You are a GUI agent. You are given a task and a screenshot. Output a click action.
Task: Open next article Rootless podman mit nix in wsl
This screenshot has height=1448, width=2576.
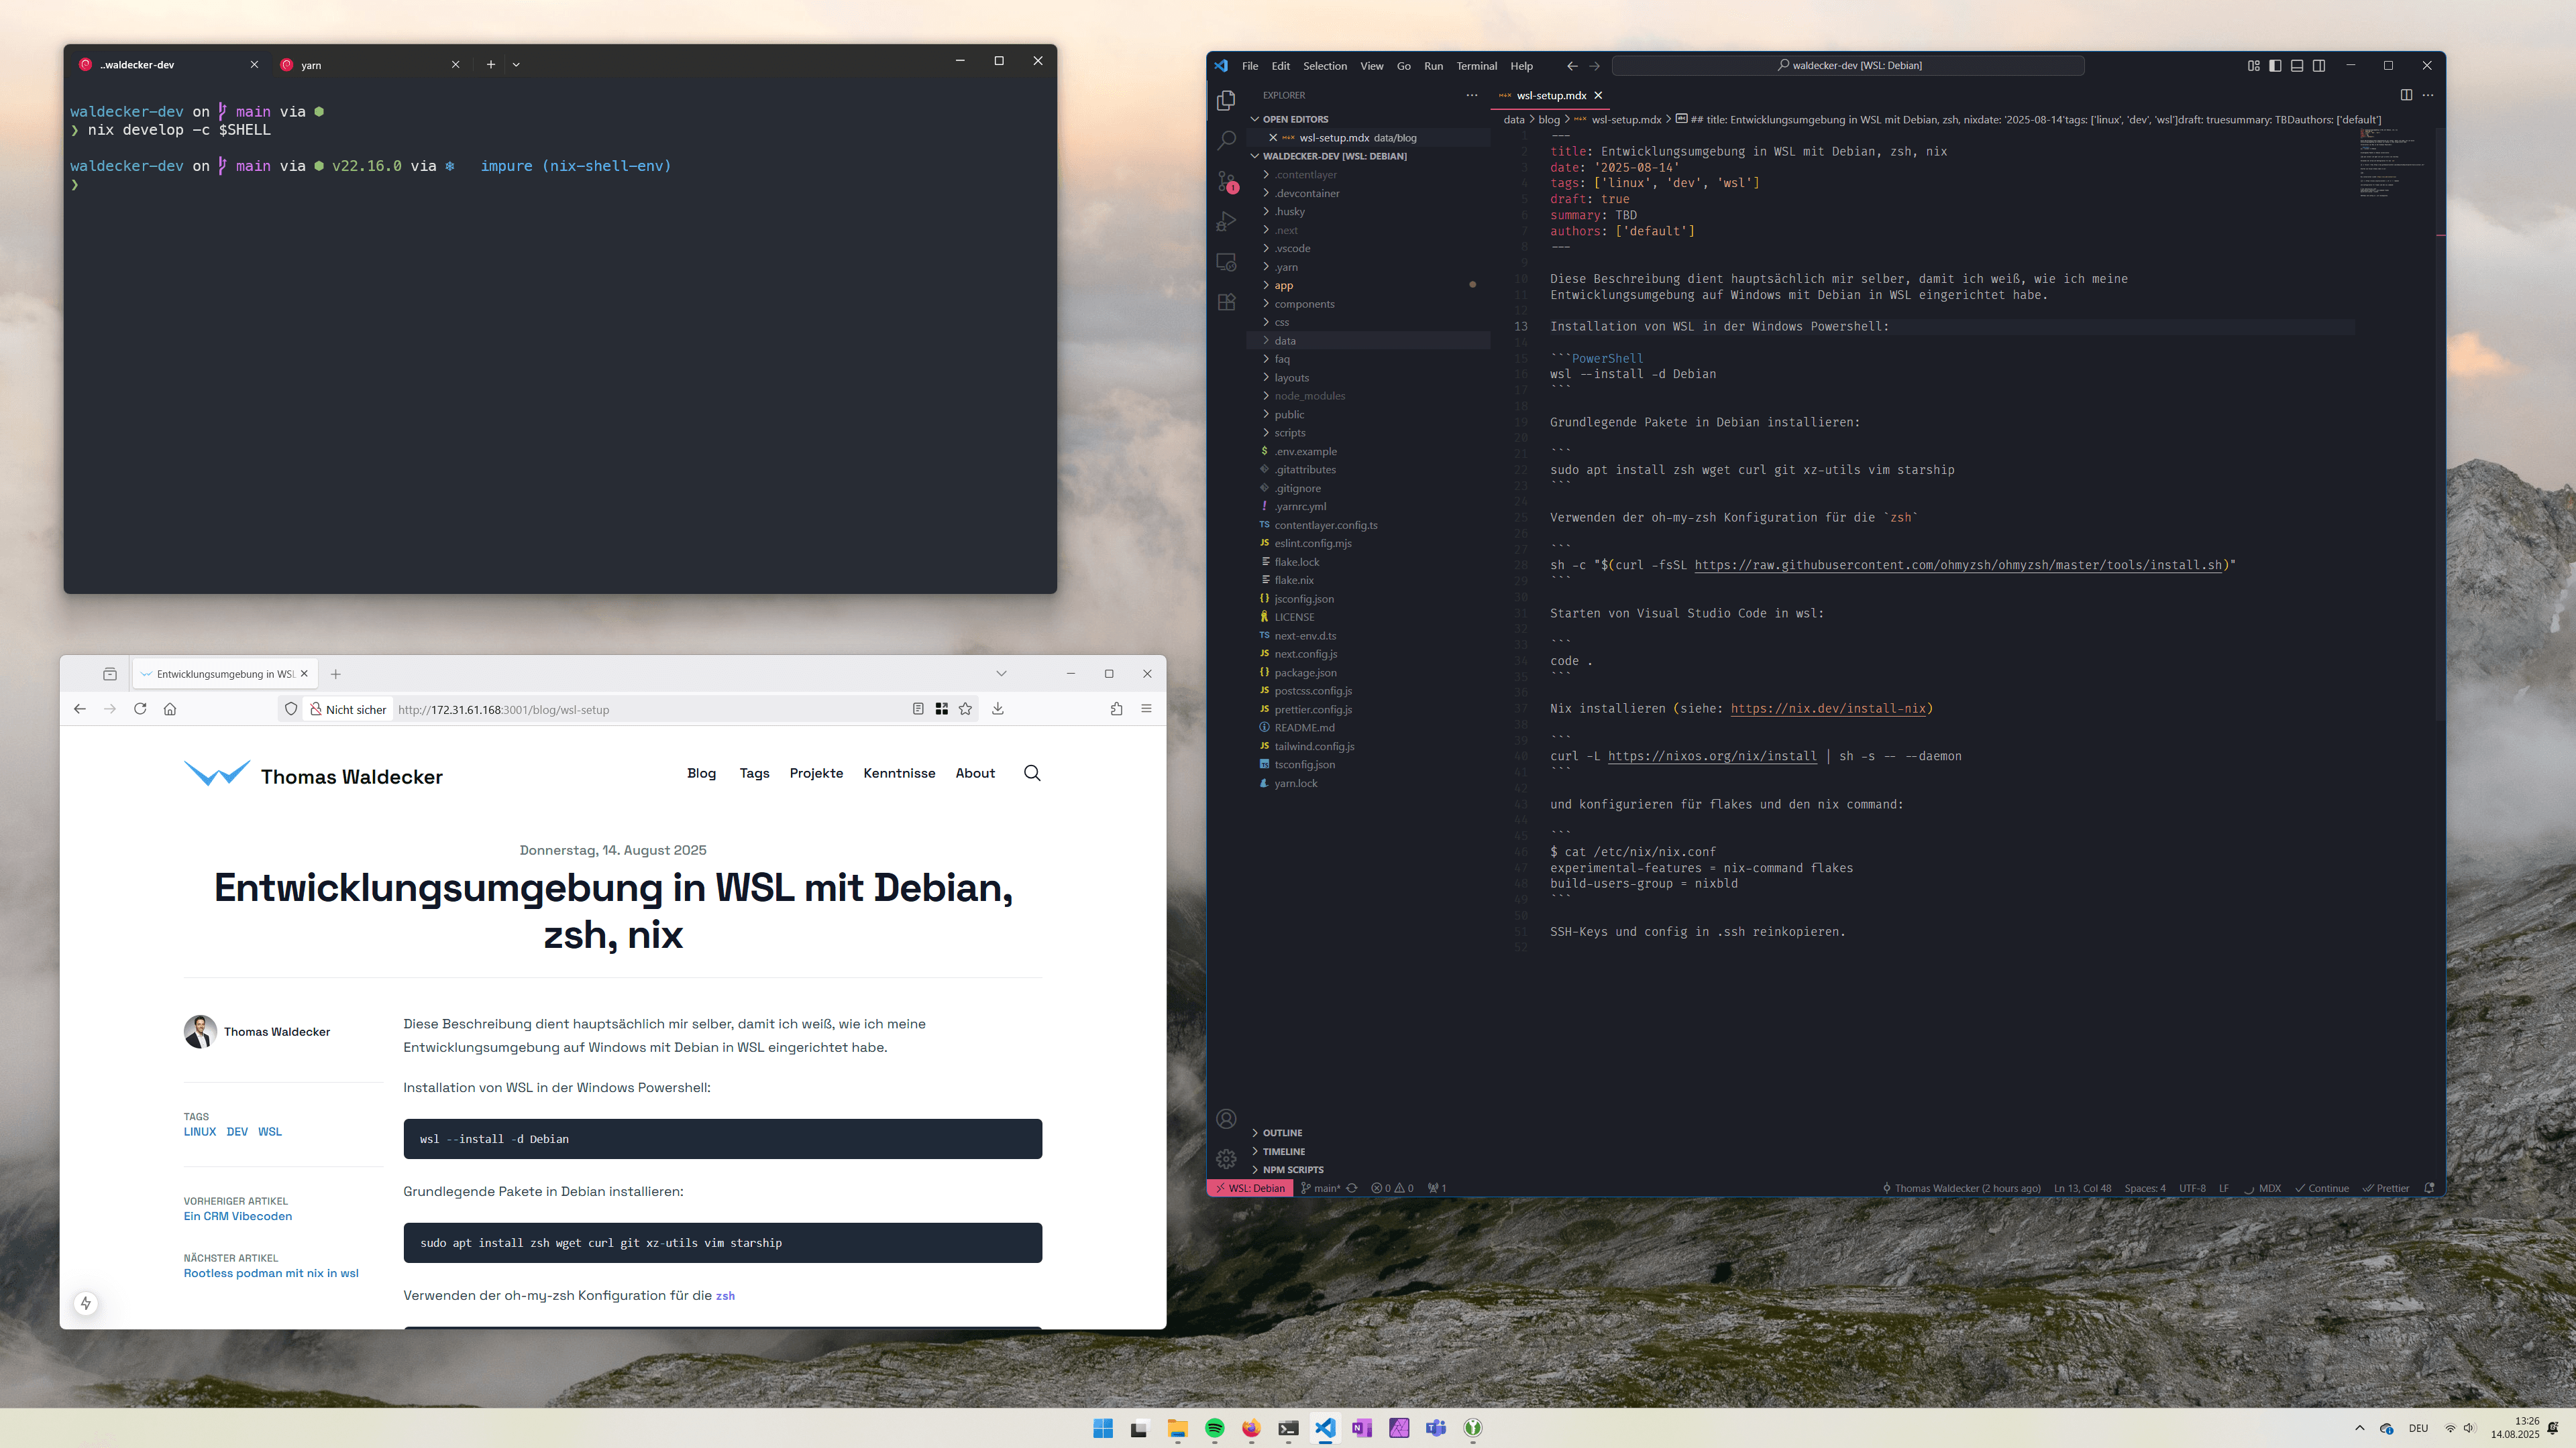click(x=271, y=1273)
